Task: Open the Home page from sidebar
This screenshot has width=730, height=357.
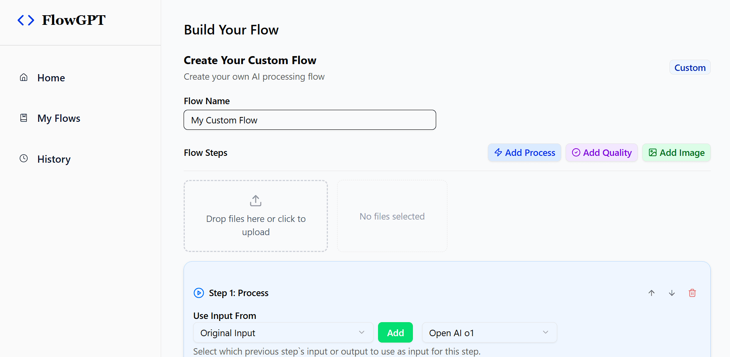Action: coord(51,78)
